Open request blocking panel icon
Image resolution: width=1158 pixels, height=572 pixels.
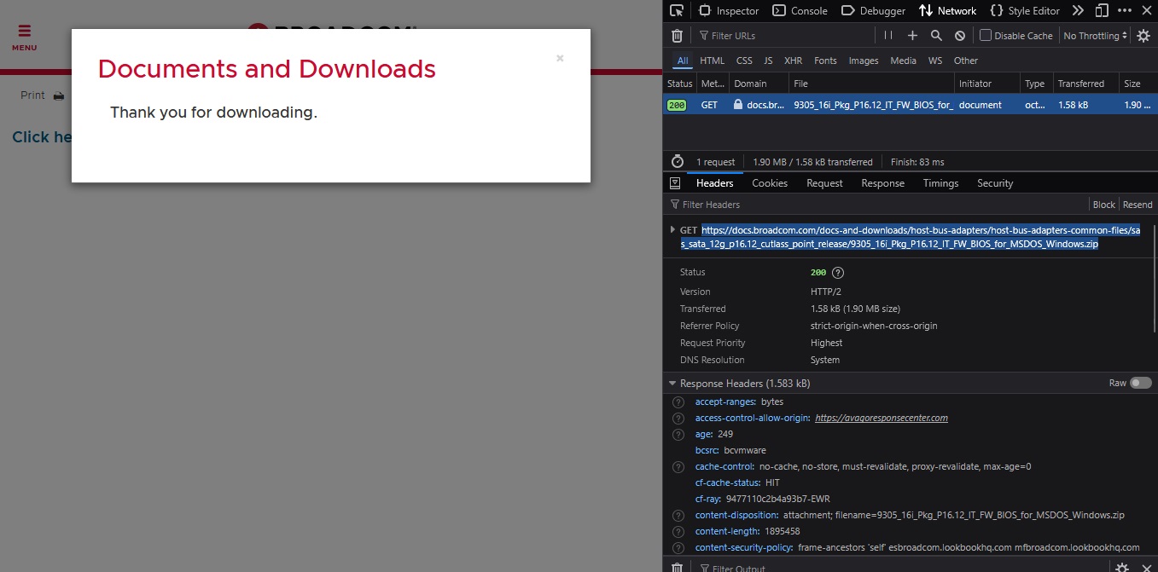(x=960, y=36)
